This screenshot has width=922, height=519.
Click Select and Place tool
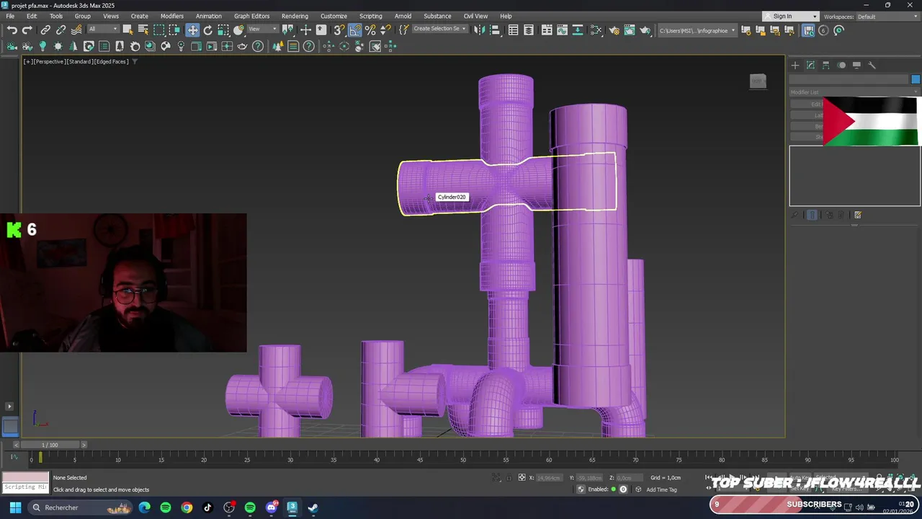point(238,30)
